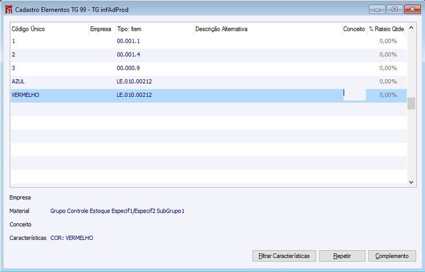Click the Descrição Alternativa cell of AZUL row
Viewport: 425px width, 272px height.
coord(268,82)
